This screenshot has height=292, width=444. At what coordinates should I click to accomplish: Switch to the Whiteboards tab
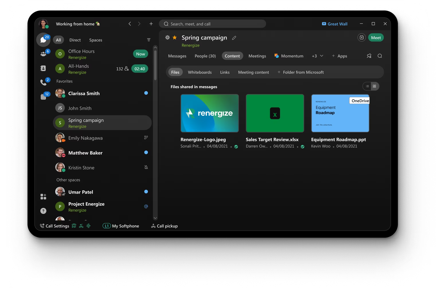point(199,72)
